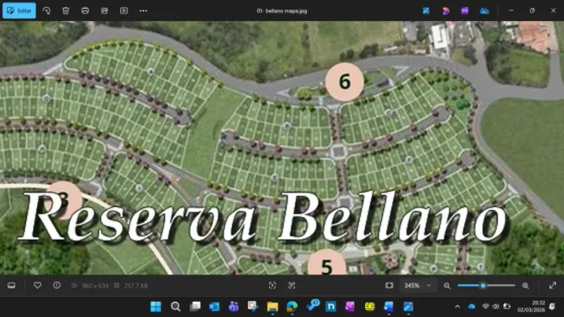Start the slideshow with the play icon

click(x=124, y=10)
